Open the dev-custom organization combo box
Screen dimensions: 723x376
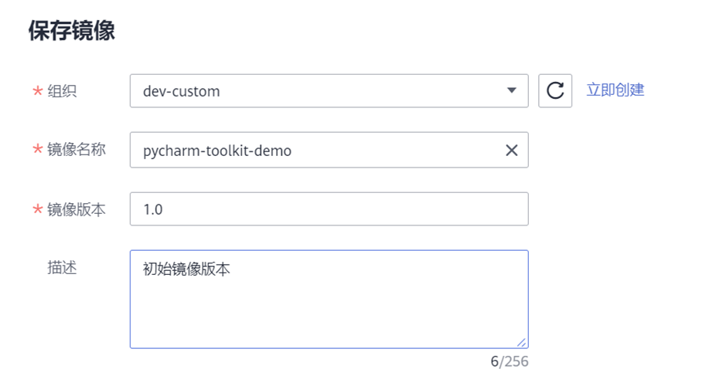317,91
